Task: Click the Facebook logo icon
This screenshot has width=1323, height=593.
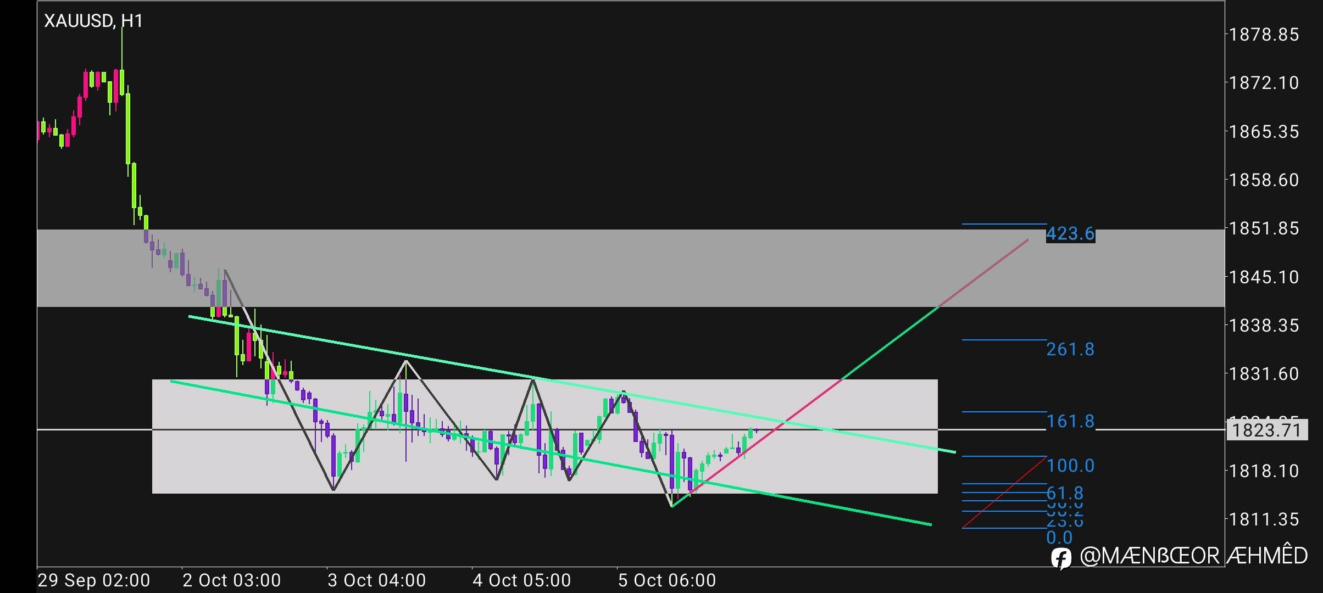Action: pos(1060,558)
